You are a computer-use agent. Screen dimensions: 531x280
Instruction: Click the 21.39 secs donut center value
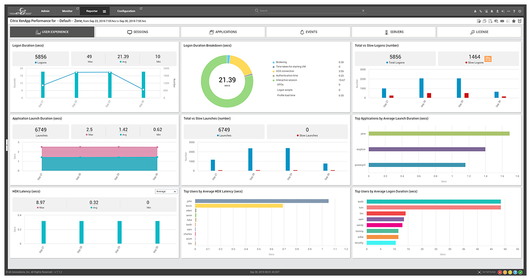pyautogui.click(x=227, y=80)
